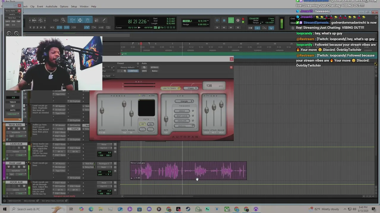Viewport: 380px width, 213px height.
Task: Open the triangle LFO waveform dropdown
Action: tap(184, 101)
